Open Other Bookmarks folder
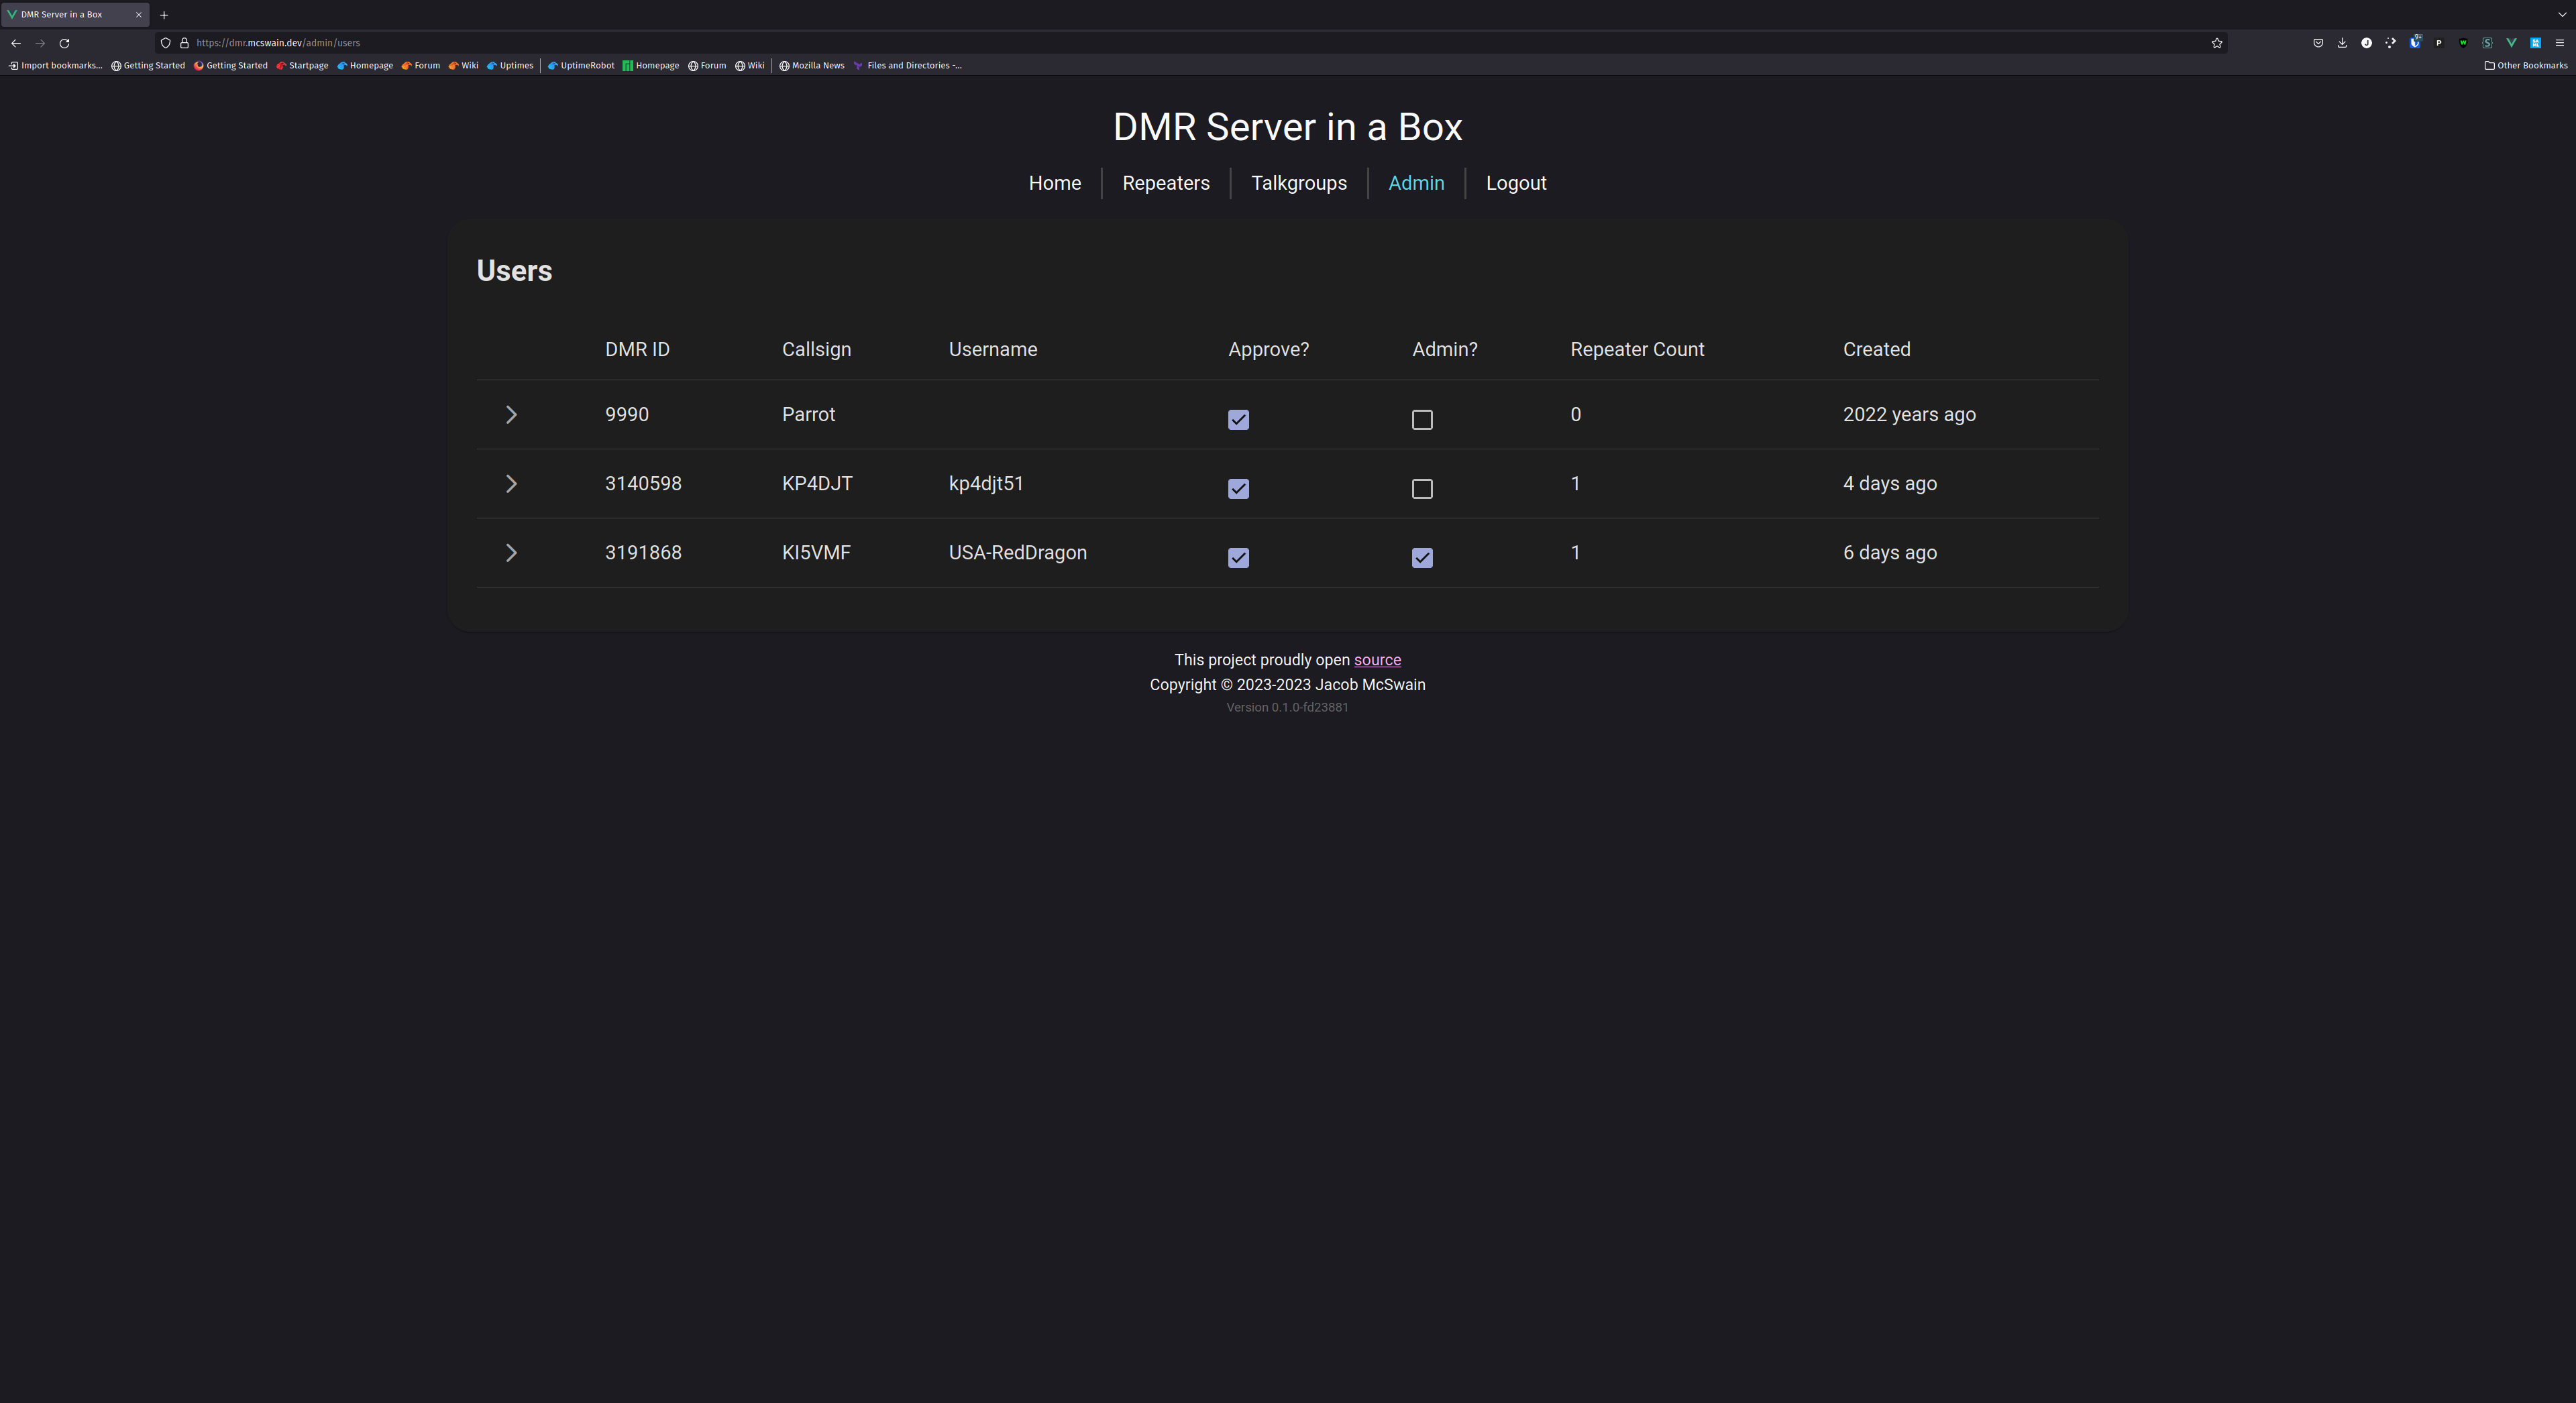The width and height of the screenshot is (2576, 1403). pyautogui.click(x=2526, y=66)
